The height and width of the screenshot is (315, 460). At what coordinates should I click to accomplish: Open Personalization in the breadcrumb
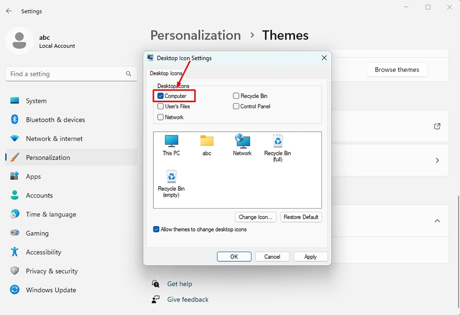(195, 35)
